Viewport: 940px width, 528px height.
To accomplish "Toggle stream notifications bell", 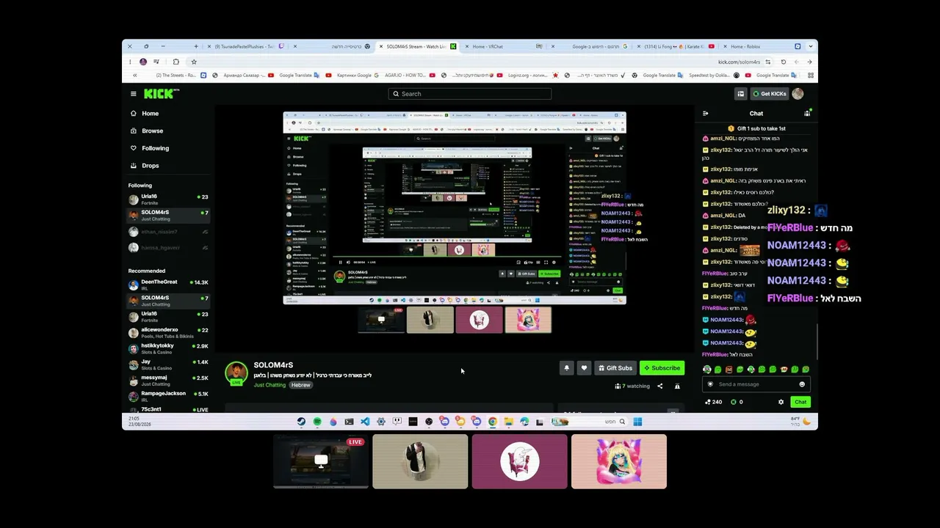I will coord(566,368).
